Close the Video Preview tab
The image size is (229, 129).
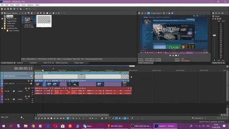(x=152, y=63)
